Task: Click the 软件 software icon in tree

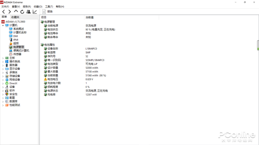Action: click(7, 91)
